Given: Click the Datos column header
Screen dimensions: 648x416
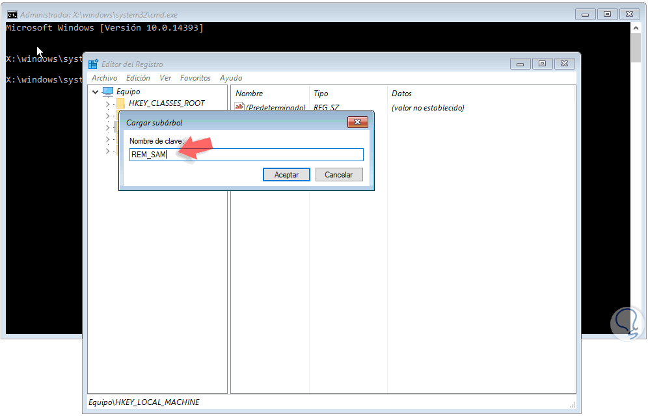Looking at the screenshot, I should (x=401, y=94).
